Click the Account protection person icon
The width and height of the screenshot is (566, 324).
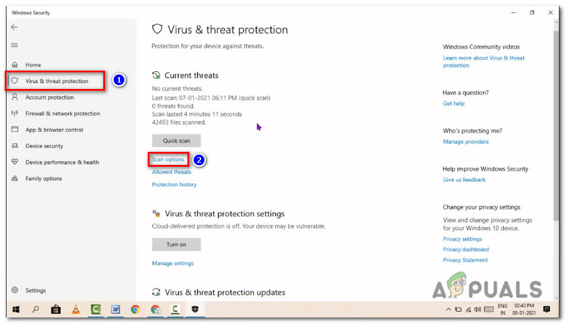coord(15,97)
